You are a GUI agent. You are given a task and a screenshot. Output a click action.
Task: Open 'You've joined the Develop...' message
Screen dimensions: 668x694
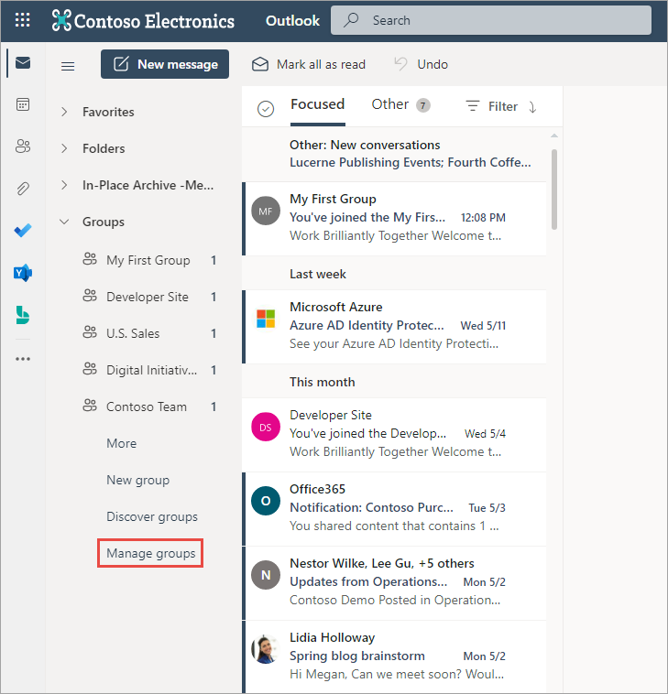coord(394,435)
